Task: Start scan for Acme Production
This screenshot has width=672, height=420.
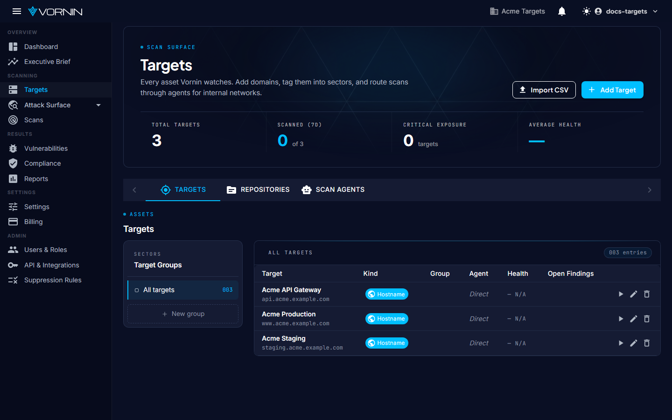Action: pos(621,319)
